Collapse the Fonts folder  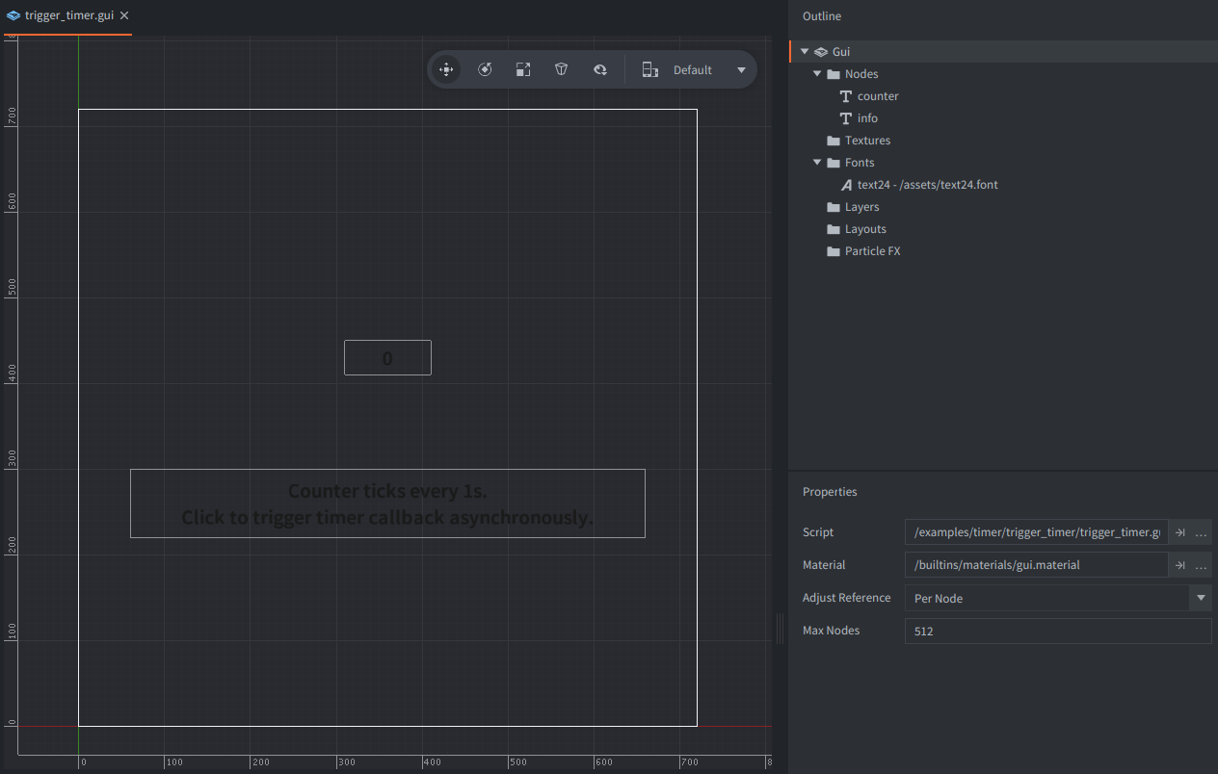817,163
